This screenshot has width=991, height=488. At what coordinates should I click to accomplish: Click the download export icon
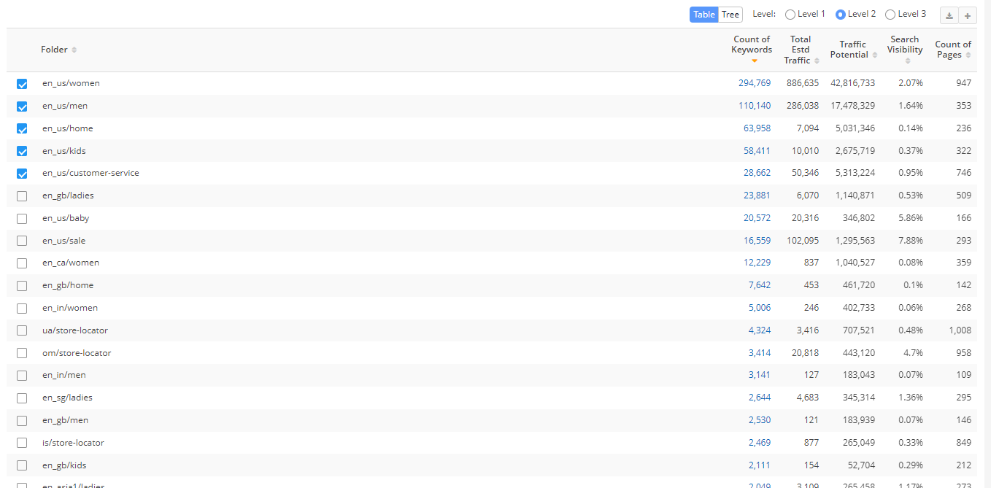(949, 15)
